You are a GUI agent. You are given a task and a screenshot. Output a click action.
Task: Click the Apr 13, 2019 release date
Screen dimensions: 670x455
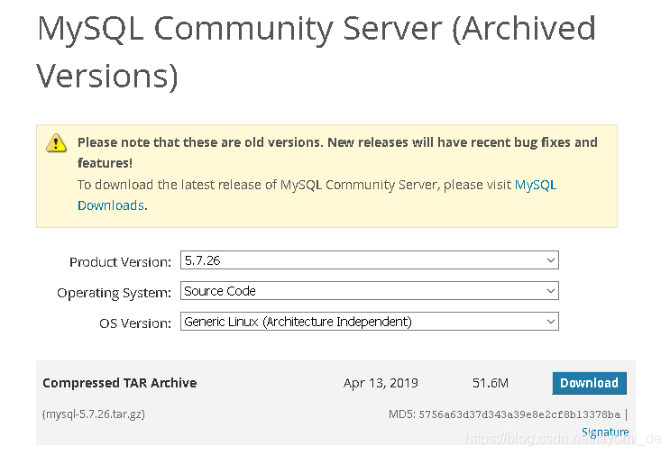point(381,383)
